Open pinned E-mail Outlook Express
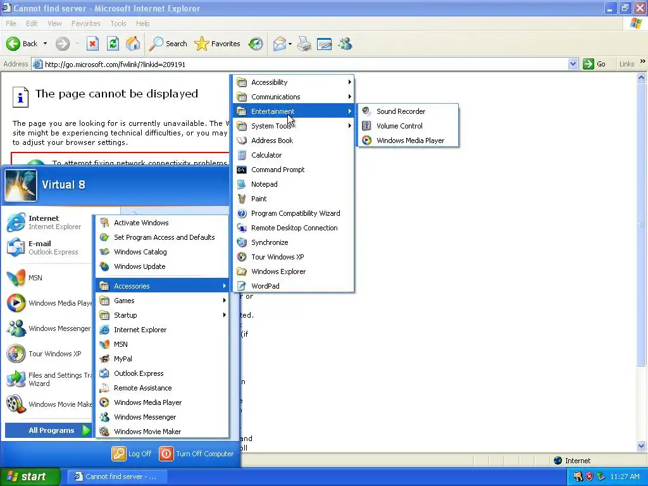Image resolution: width=648 pixels, height=486 pixels. point(47,247)
